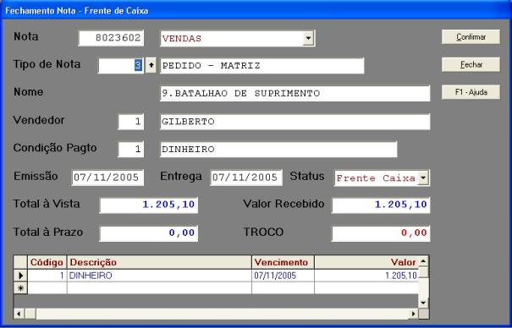Select the Emissão date field
This screenshot has width=512, height=328.
(x=107, y=178)
